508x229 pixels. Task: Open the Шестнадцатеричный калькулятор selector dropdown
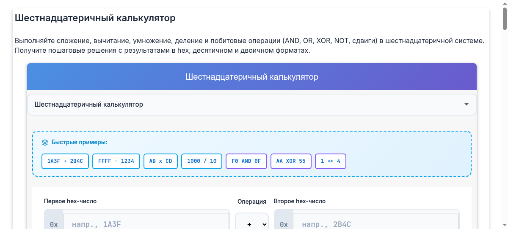click(251, 105)
